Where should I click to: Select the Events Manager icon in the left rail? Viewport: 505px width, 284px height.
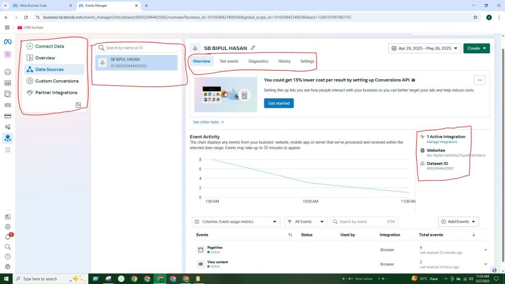(x=8, y=138)
